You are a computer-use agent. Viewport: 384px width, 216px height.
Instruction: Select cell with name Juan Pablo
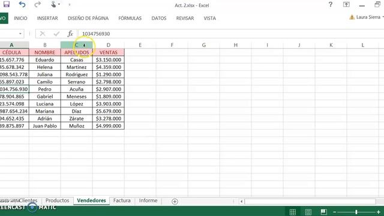point(45,126)
